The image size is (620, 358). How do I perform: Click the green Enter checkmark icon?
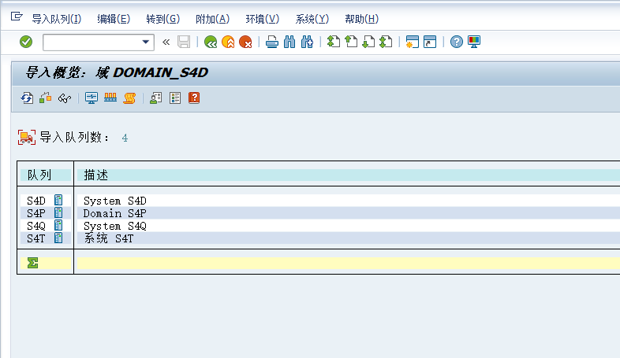point(26,42)
